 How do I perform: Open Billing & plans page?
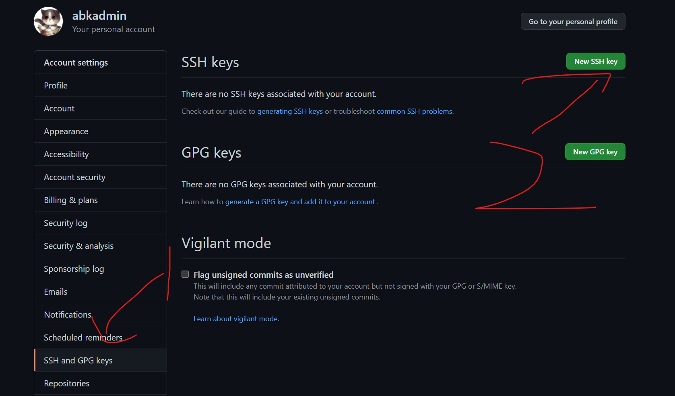click(x=101, y=200)
